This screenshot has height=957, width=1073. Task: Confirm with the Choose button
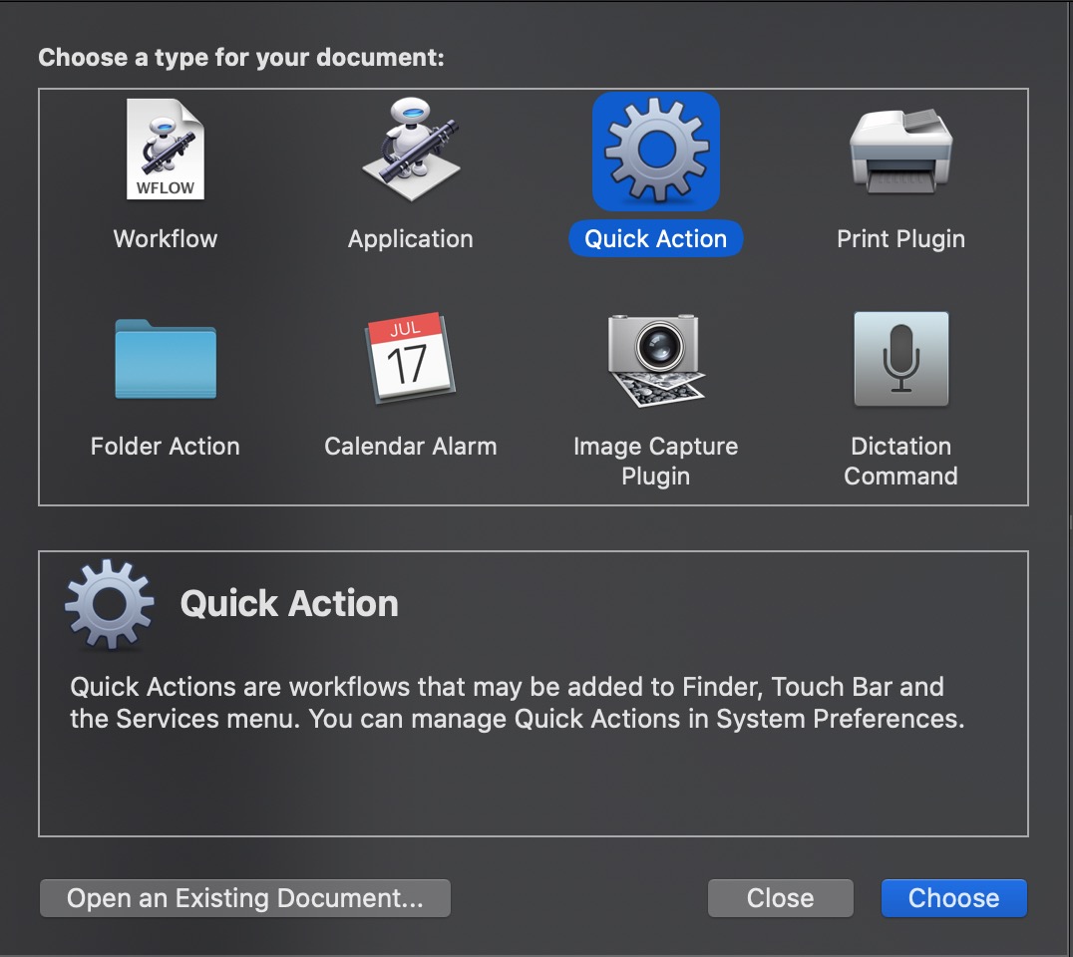point(954,898)
